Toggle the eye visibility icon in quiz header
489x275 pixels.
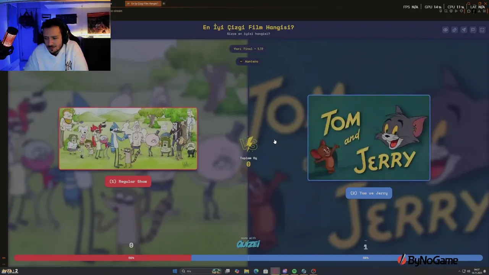click(x=445, y=30)
